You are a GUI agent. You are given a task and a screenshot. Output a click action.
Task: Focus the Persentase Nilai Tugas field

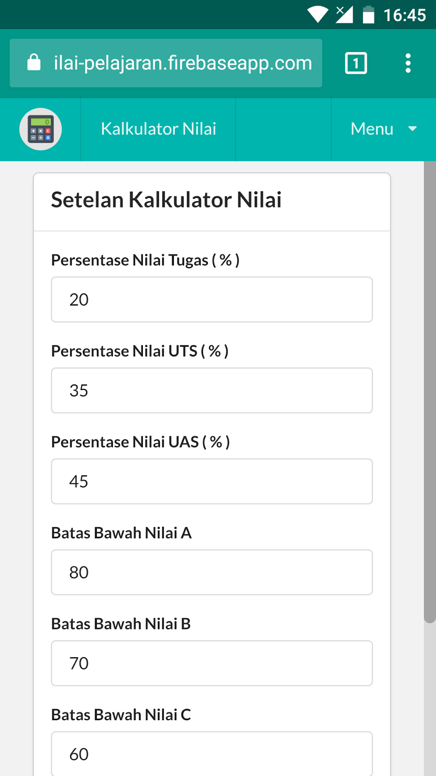click(x=212, y=300)
